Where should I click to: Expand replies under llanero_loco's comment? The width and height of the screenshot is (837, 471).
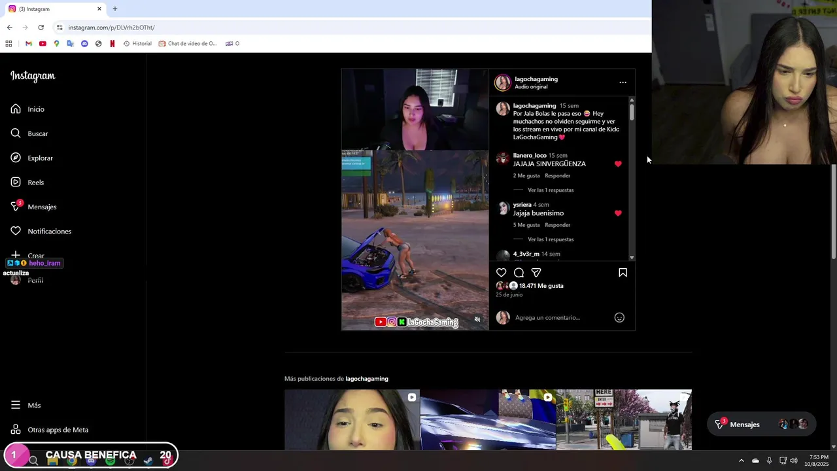click(551, 190)
